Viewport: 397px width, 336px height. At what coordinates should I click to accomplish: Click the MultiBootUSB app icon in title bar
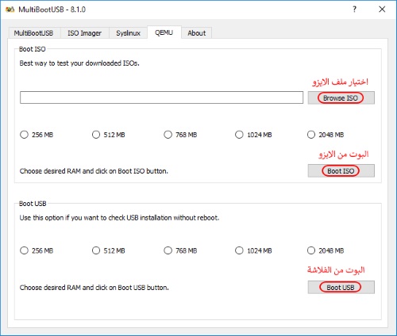tap(10, 10)
